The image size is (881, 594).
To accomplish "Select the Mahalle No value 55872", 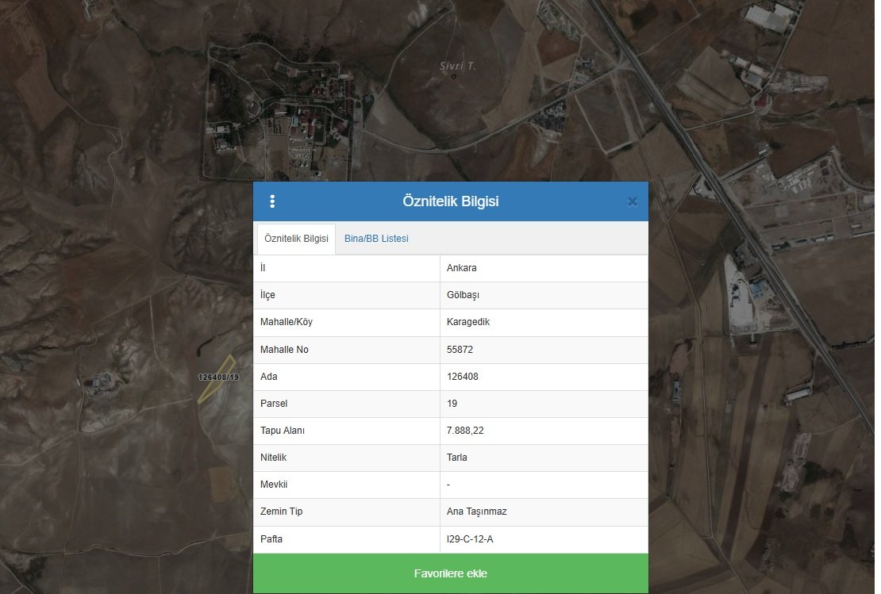I will click(x=460, y=350).
